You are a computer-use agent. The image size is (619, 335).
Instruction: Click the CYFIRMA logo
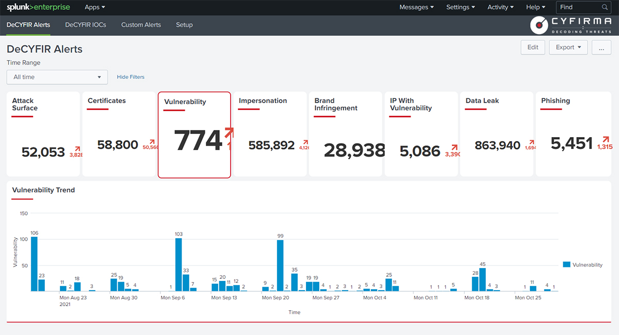571,25
